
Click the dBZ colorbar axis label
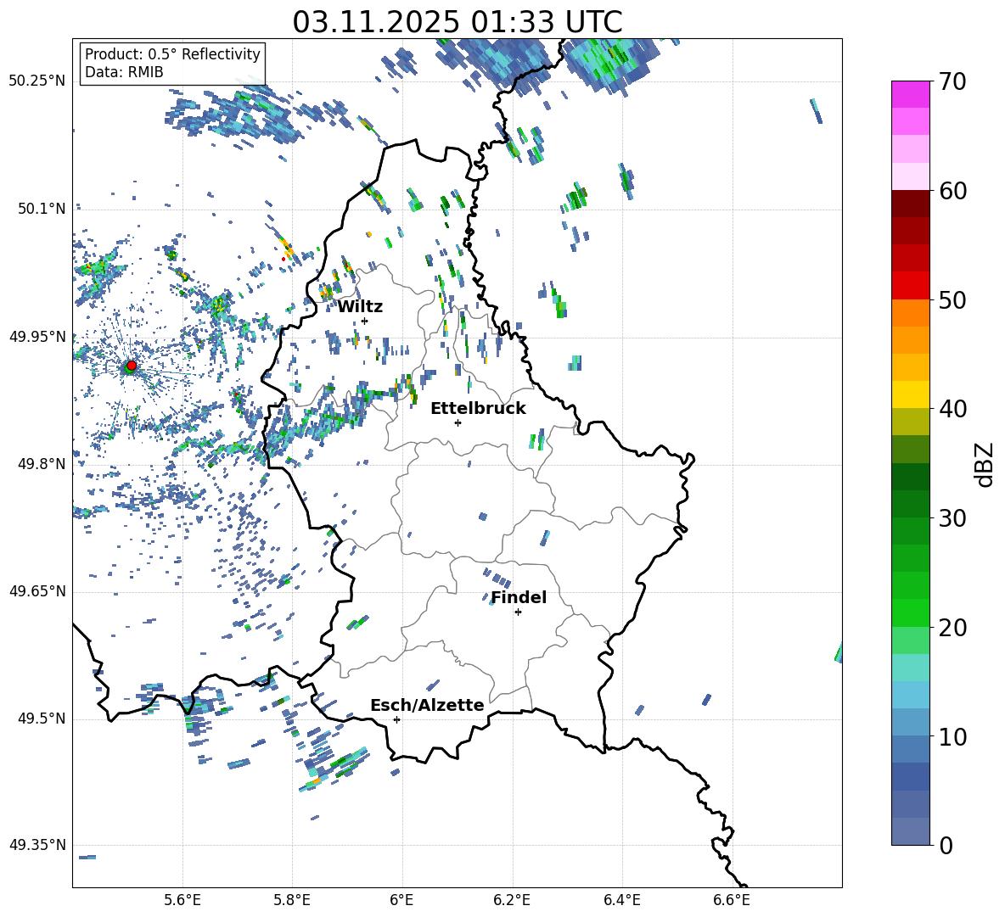tap(985, 464)
